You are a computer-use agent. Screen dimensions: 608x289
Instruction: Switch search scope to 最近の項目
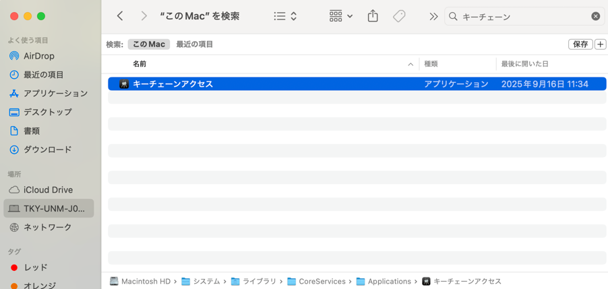click(x=195, y=44)
